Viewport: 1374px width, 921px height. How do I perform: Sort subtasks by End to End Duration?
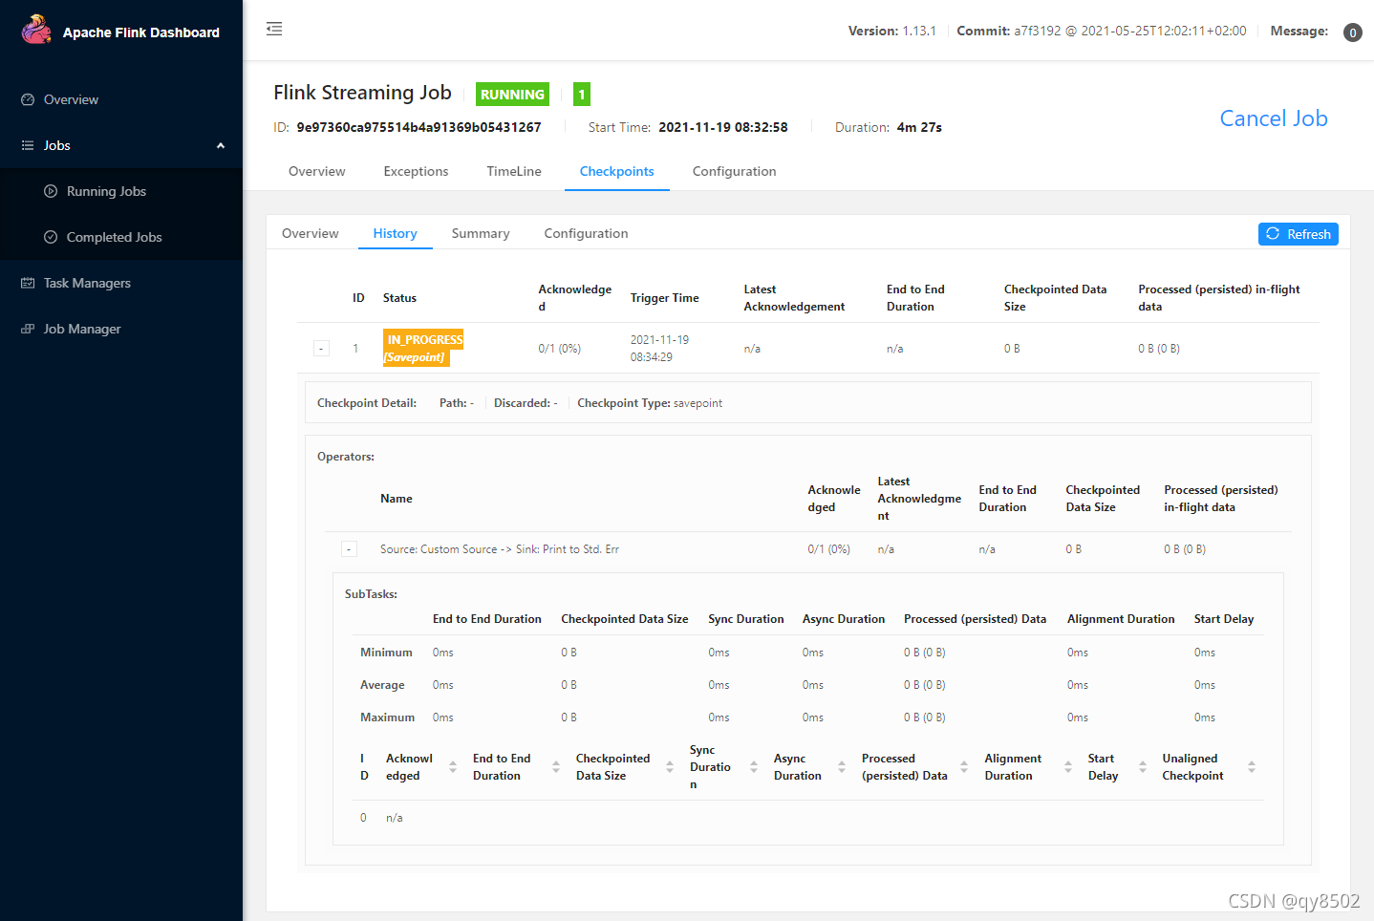[x=556, y=767]
